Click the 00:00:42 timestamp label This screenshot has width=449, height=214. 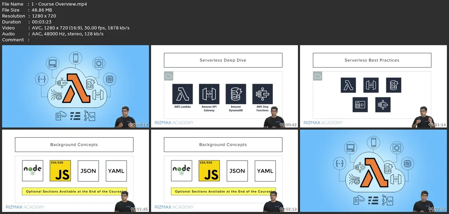pos(288,124)
